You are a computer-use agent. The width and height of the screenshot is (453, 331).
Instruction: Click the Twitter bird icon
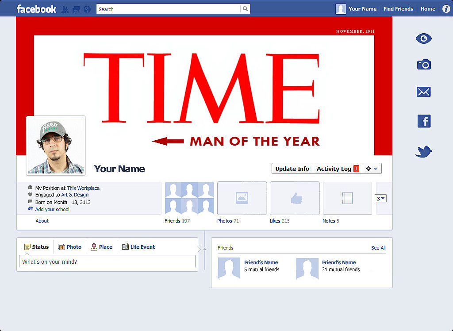[424, 152]
